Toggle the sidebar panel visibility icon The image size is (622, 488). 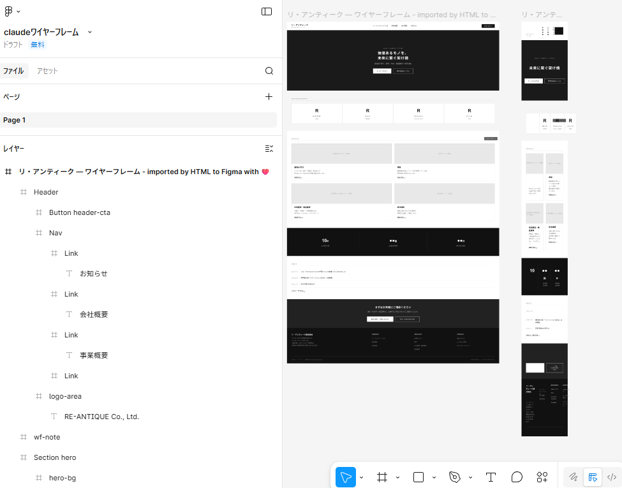[x=267, y=11]
